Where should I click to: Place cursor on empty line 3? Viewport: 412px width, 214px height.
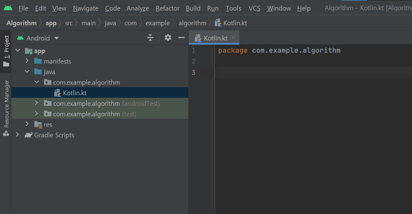pyautogui.click(x=313, y=72)
